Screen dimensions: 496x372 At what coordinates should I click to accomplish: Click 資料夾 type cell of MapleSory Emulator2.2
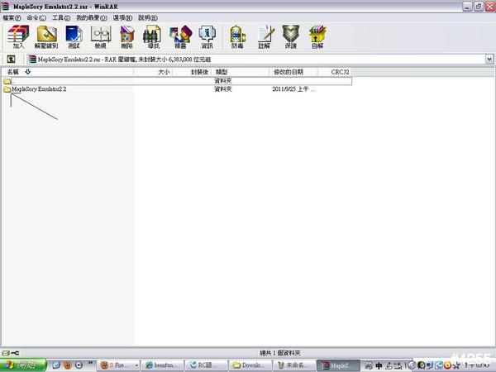(x=223, y=89)
